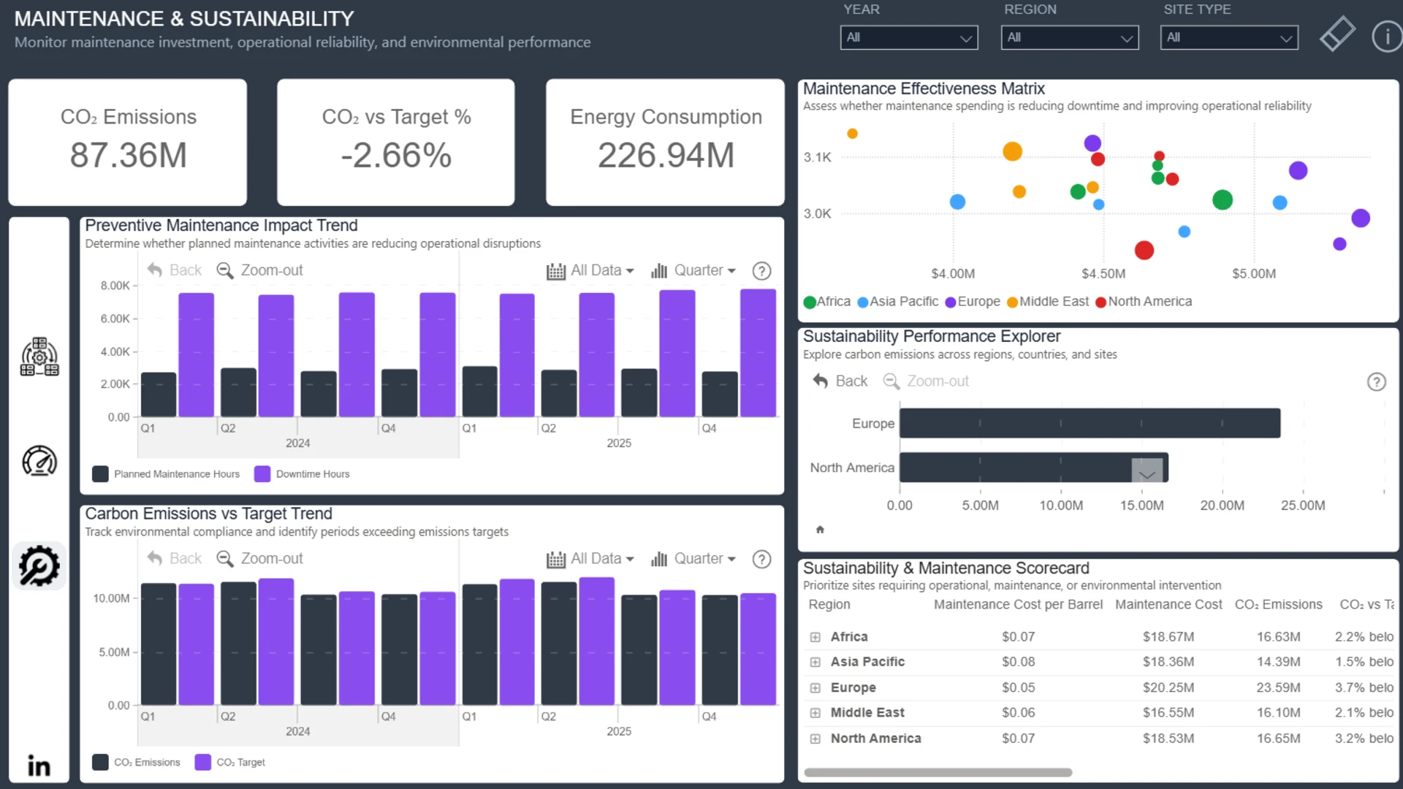Click Zoom-out magnifier in Carbon Emissions chart

tap(225, 558)
